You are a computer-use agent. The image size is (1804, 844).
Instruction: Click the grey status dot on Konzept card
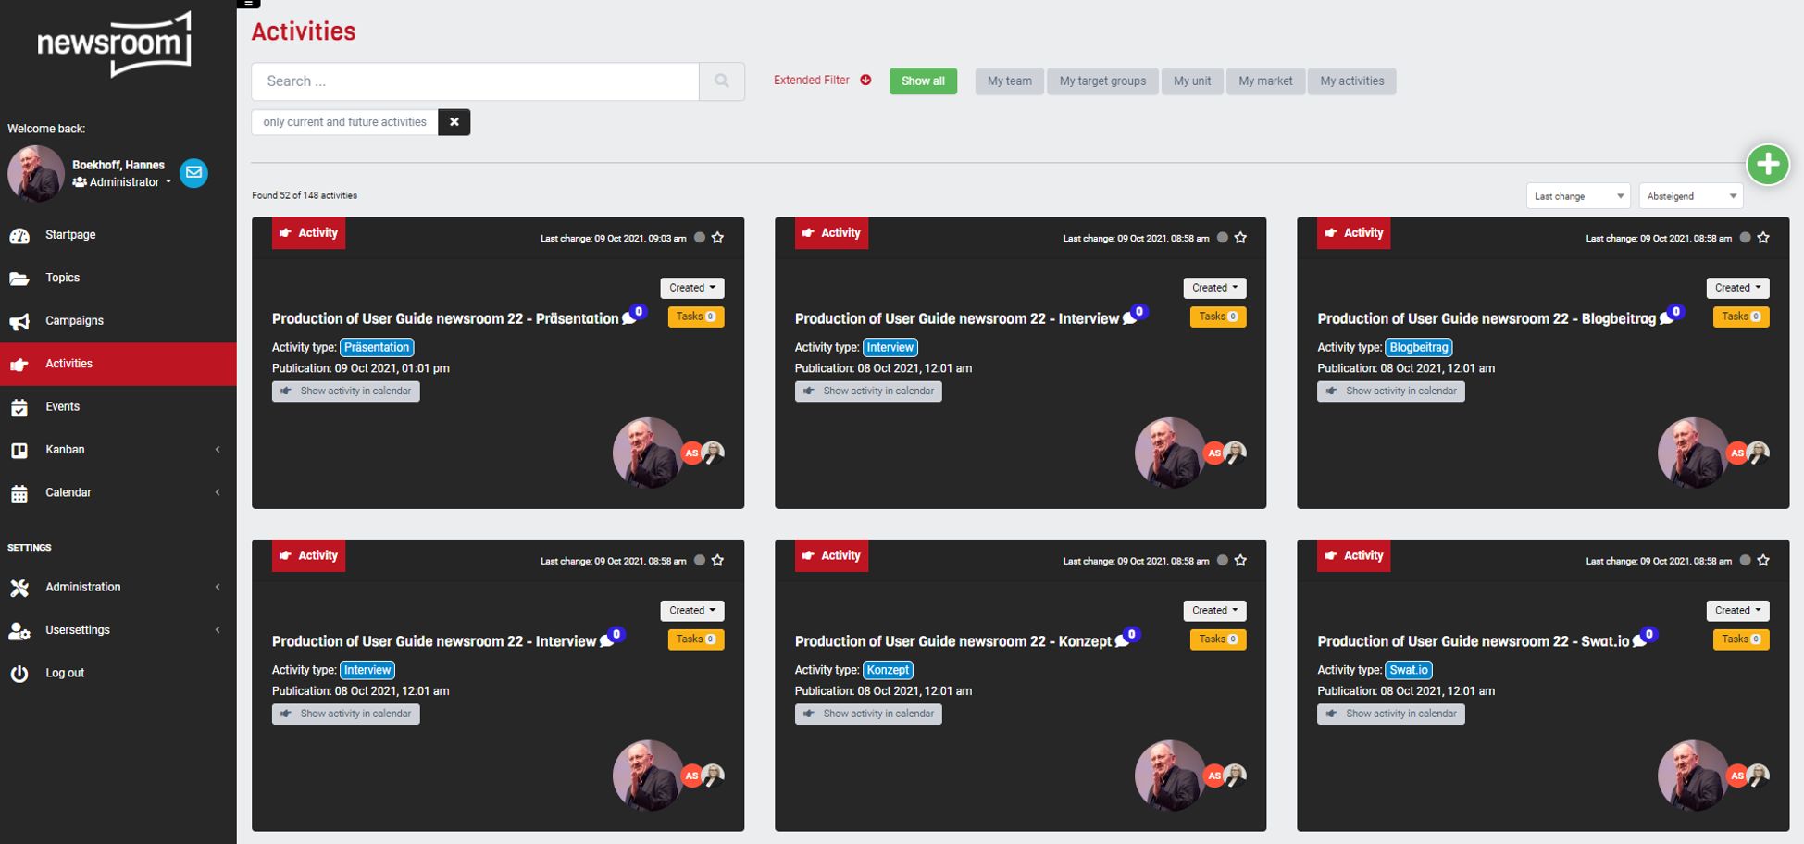(1222, 561)
